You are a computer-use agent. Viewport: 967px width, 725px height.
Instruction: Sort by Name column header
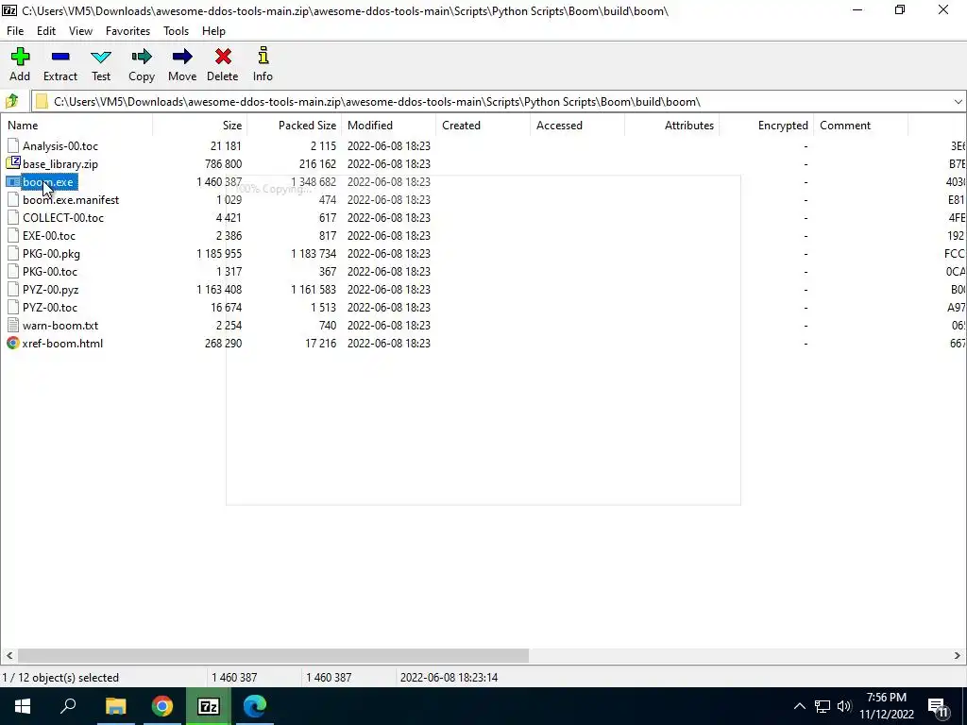click(x=76, y=126)
